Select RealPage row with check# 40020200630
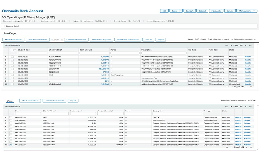Screen dimensions: 260x160 (x=12, y=56)
